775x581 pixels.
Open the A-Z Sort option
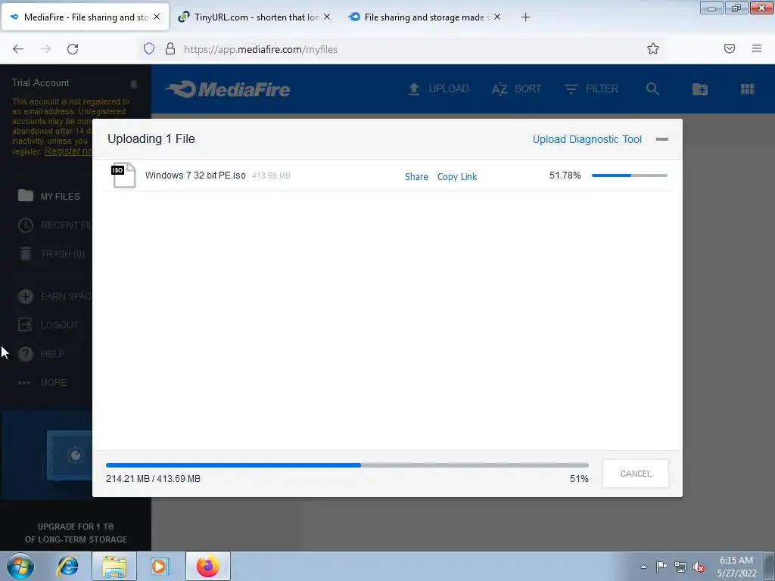tap(516, 89)
